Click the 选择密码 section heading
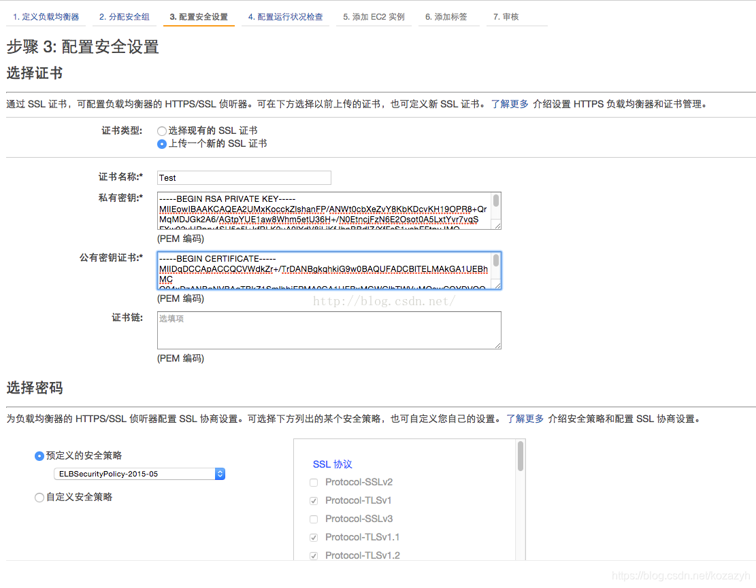 (35, 388)
